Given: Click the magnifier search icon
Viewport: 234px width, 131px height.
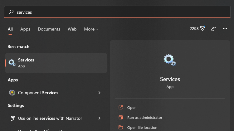Looking at the screenshot, I should click(x=11, y=12).
